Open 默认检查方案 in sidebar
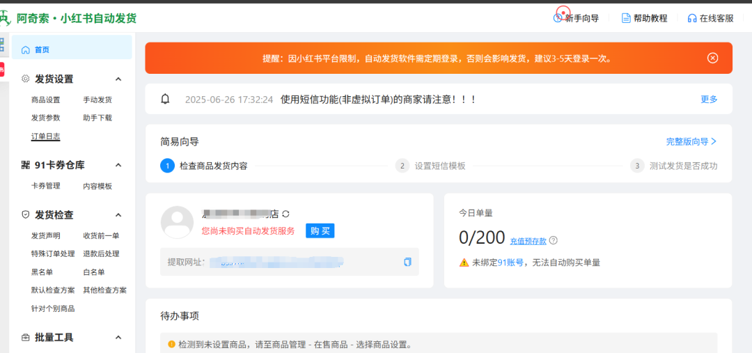 (53, 290)
